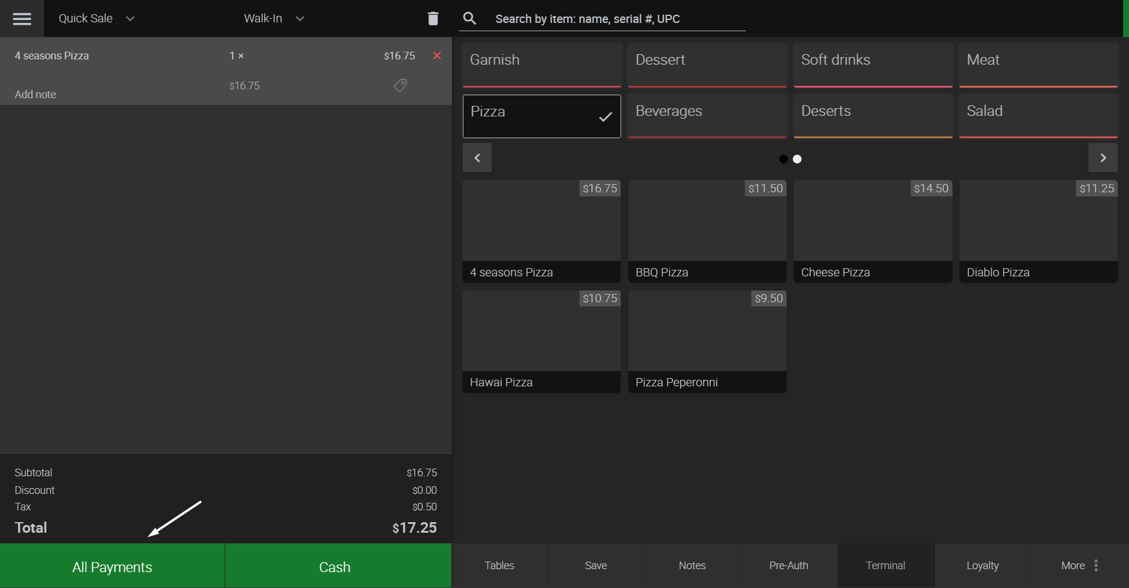Image resolution: width=1129 pixels, height=588 pixels.
Task: Remove 4 seasons Pizza with red X
Action: tap(437, 56)
